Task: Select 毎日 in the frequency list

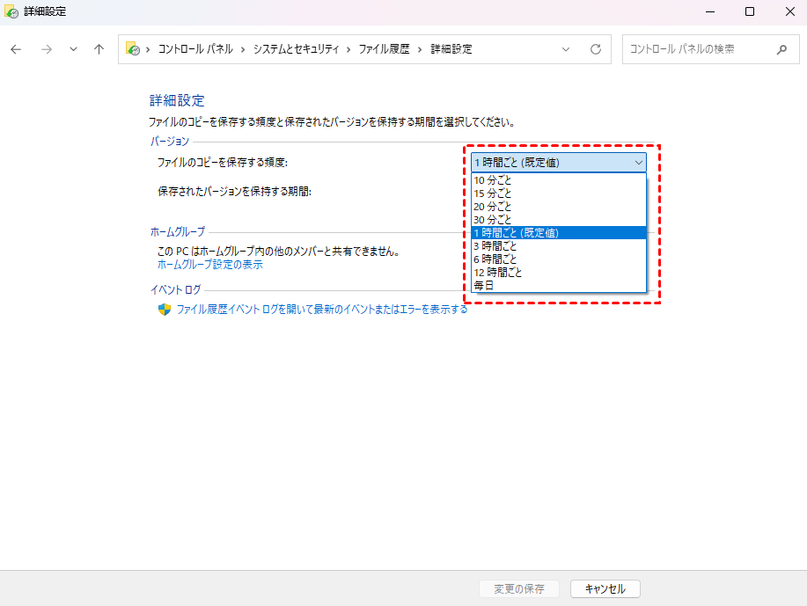Action: [x=484, y=285]
